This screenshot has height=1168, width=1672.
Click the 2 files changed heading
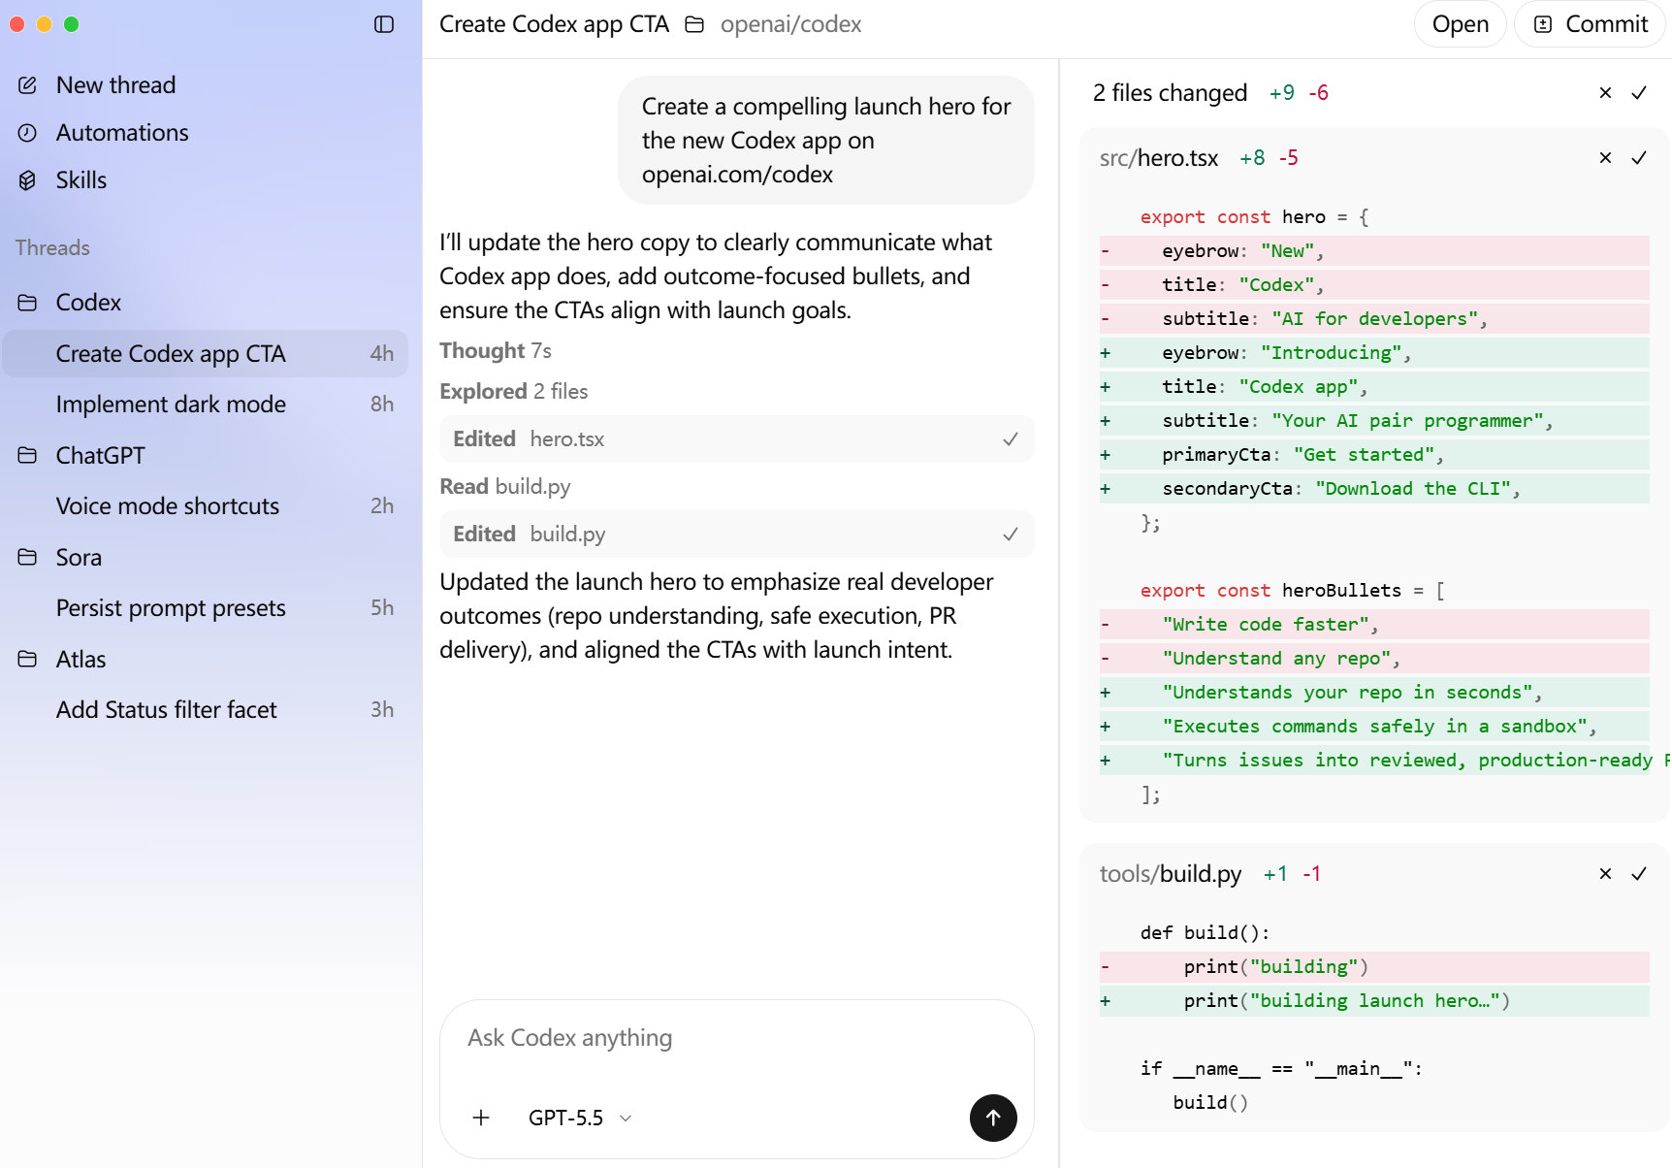[1170, 93]
